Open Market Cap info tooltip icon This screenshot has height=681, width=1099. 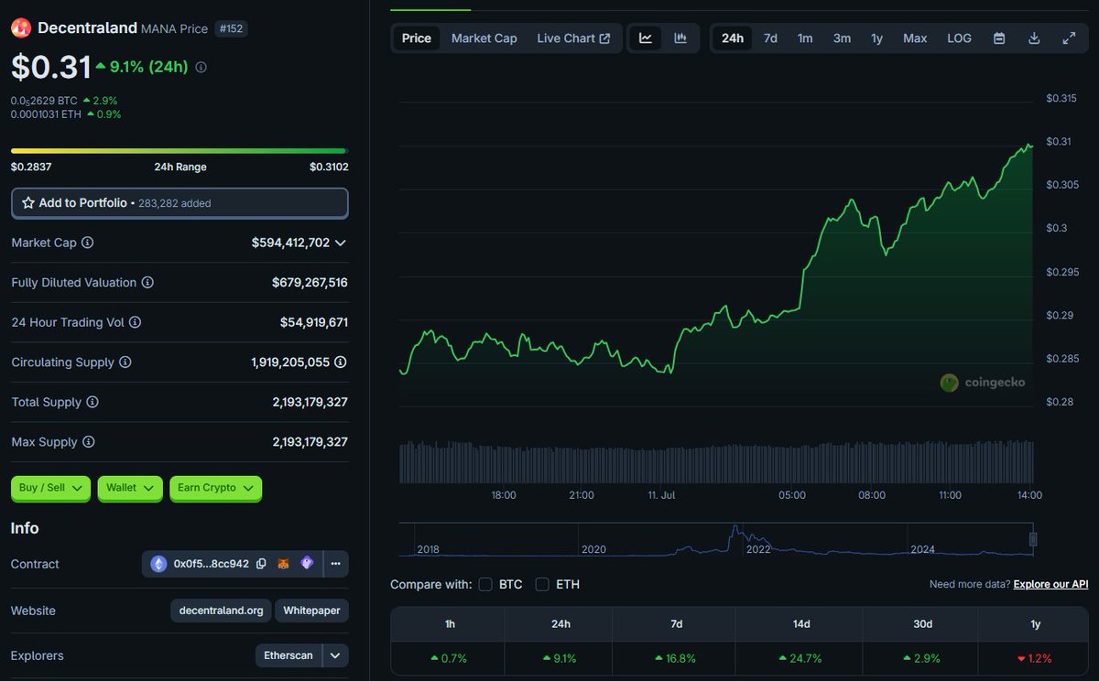pos(88,243)
